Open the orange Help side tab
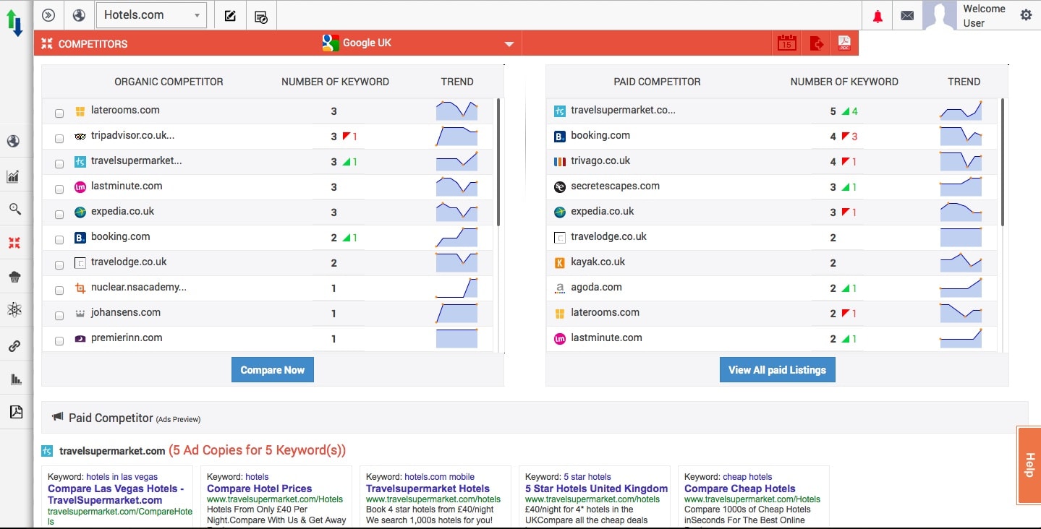1041x529 pixels. [x=1029, y=465]
